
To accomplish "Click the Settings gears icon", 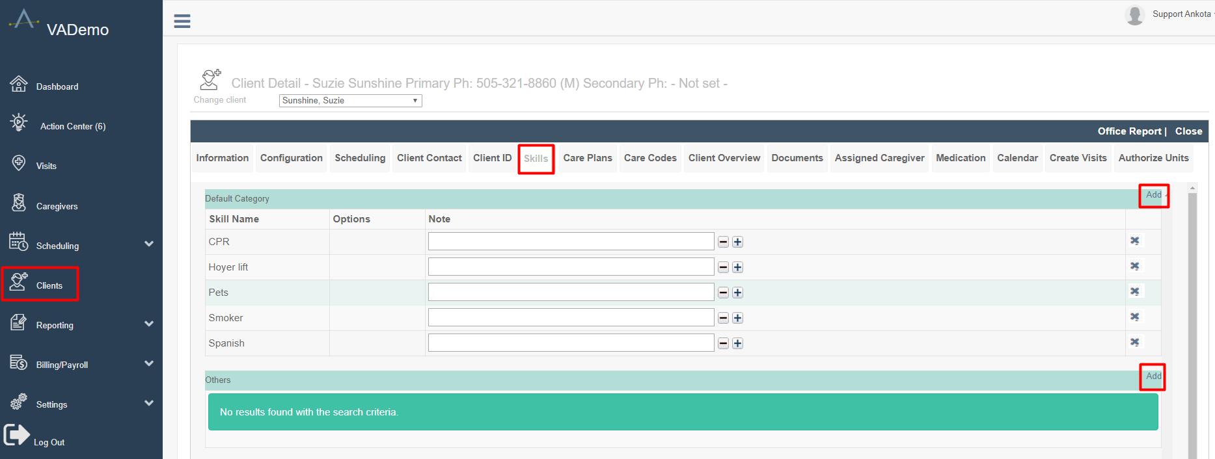I will click(19, 401).
